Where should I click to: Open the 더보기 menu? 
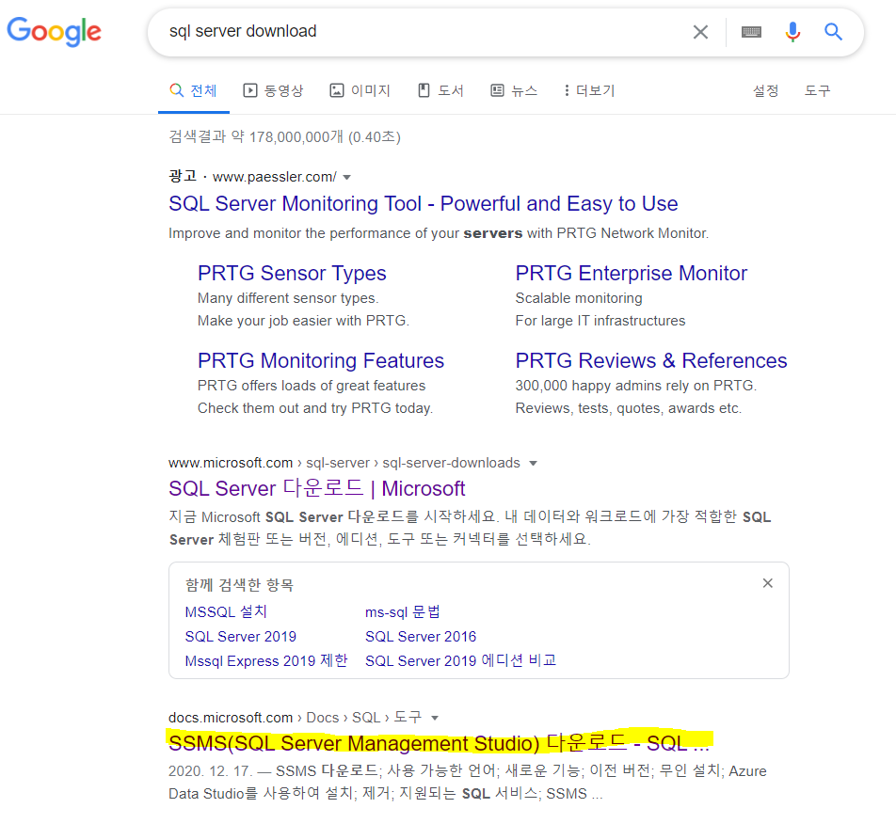tap(589, 91)
